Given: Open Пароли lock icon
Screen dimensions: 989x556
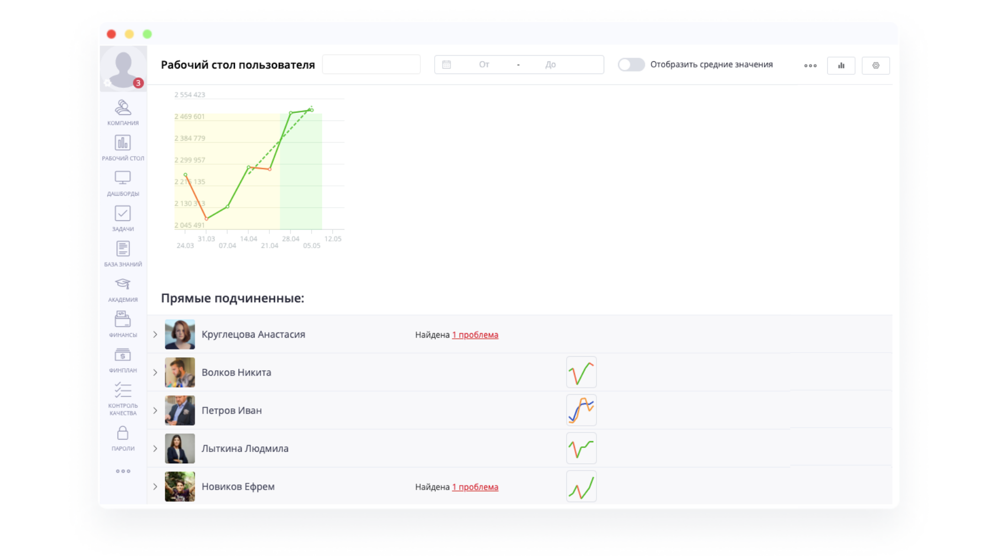Looking at the screenshot, I should tap(123, 433).
